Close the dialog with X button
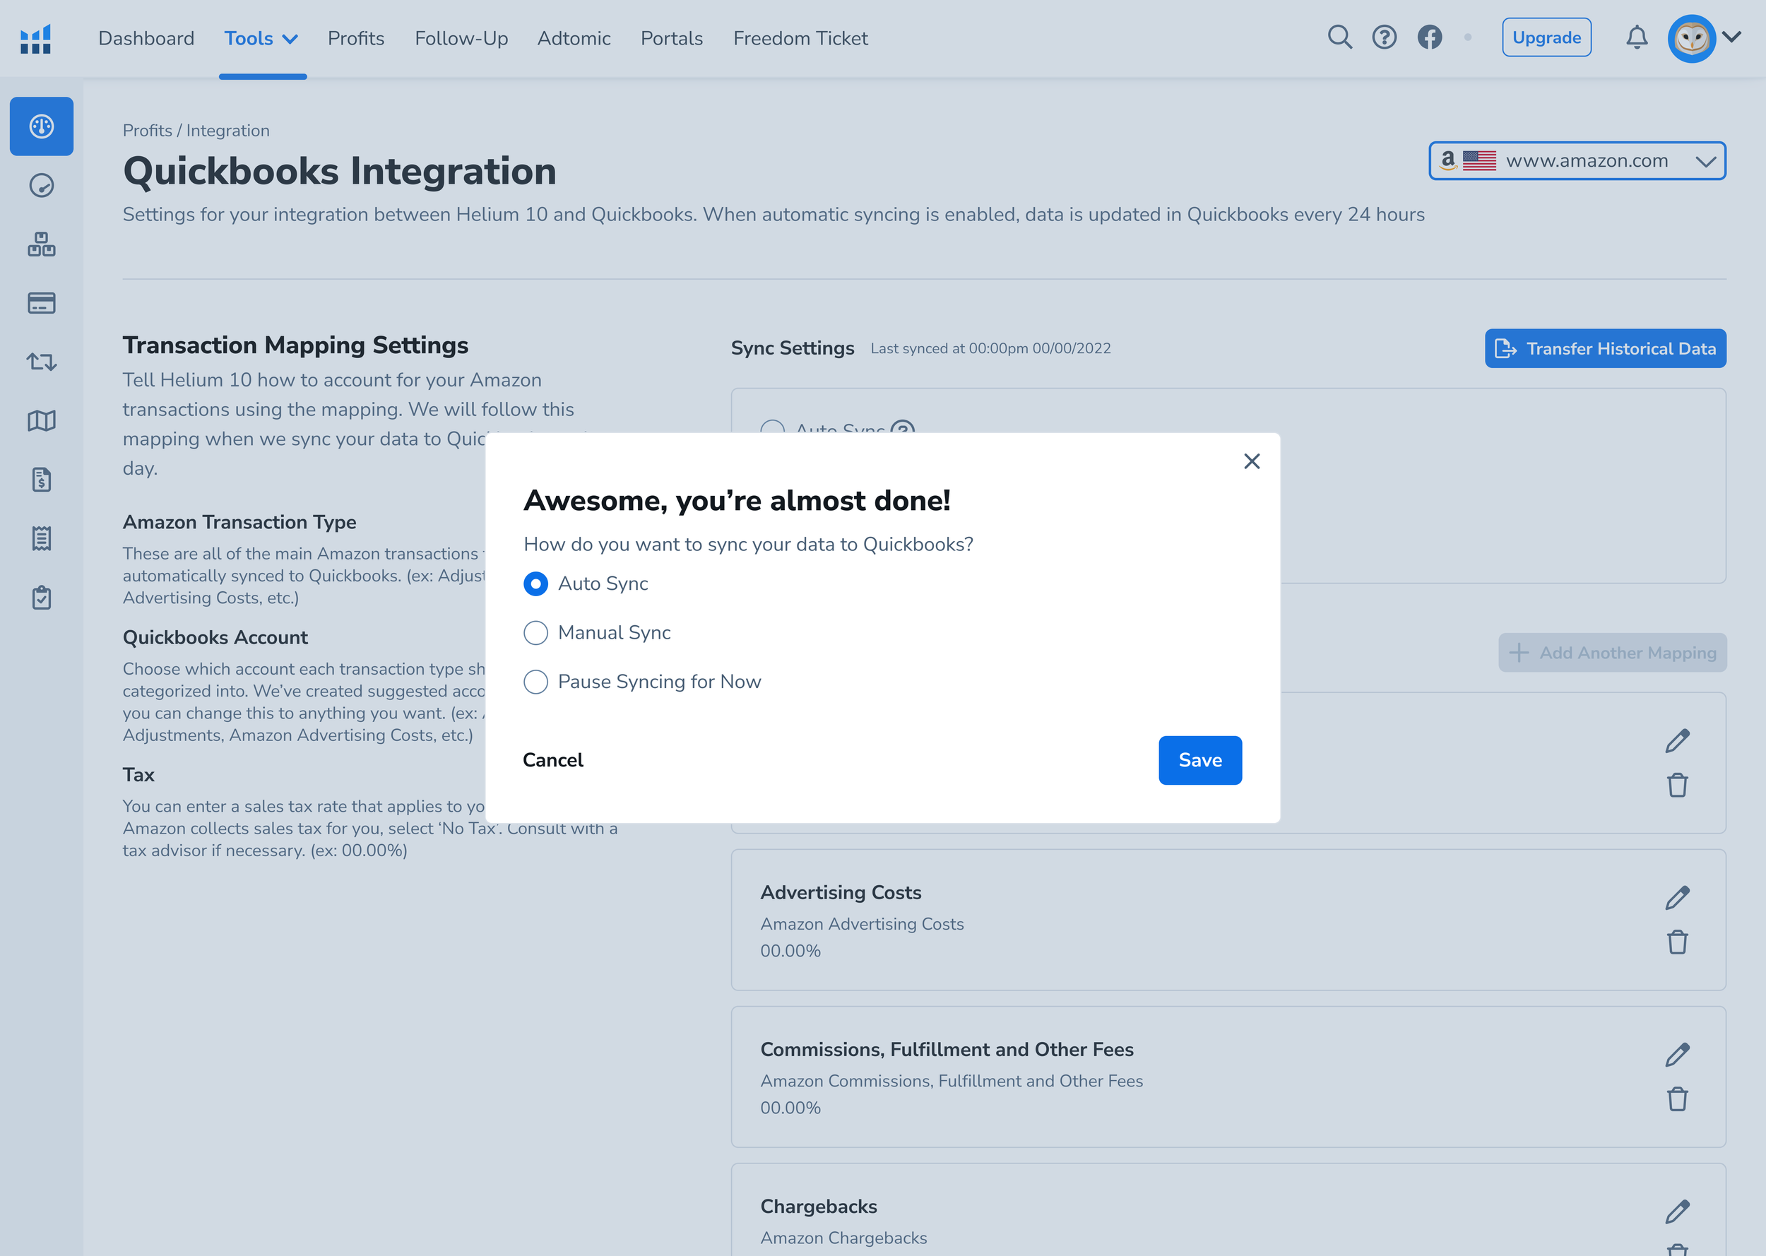Image resolution: width=1766 pixels, height=1256 pixels. pyautogui.click(x=1251, y=462)
